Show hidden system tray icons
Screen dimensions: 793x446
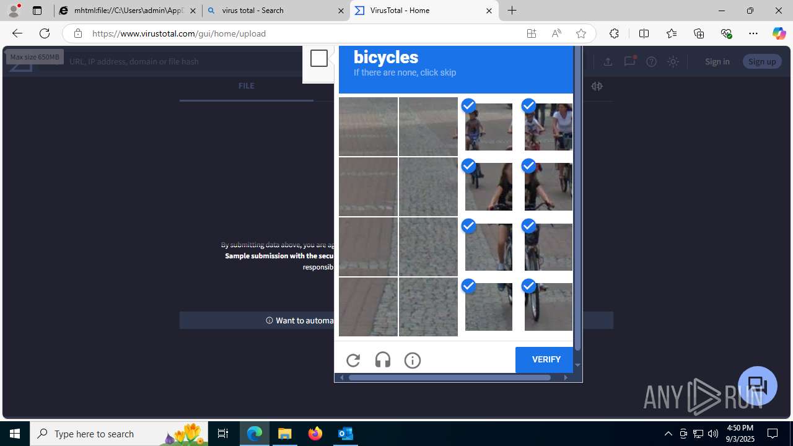[668, 434]
